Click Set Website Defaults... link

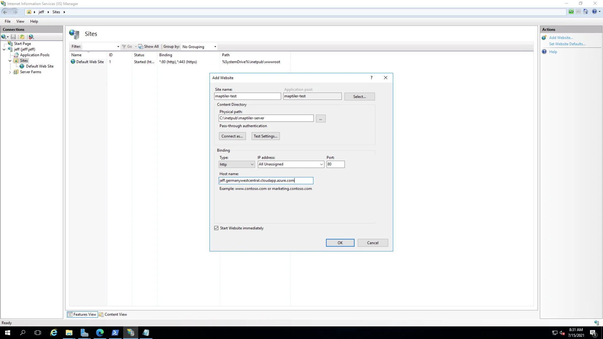567,44
